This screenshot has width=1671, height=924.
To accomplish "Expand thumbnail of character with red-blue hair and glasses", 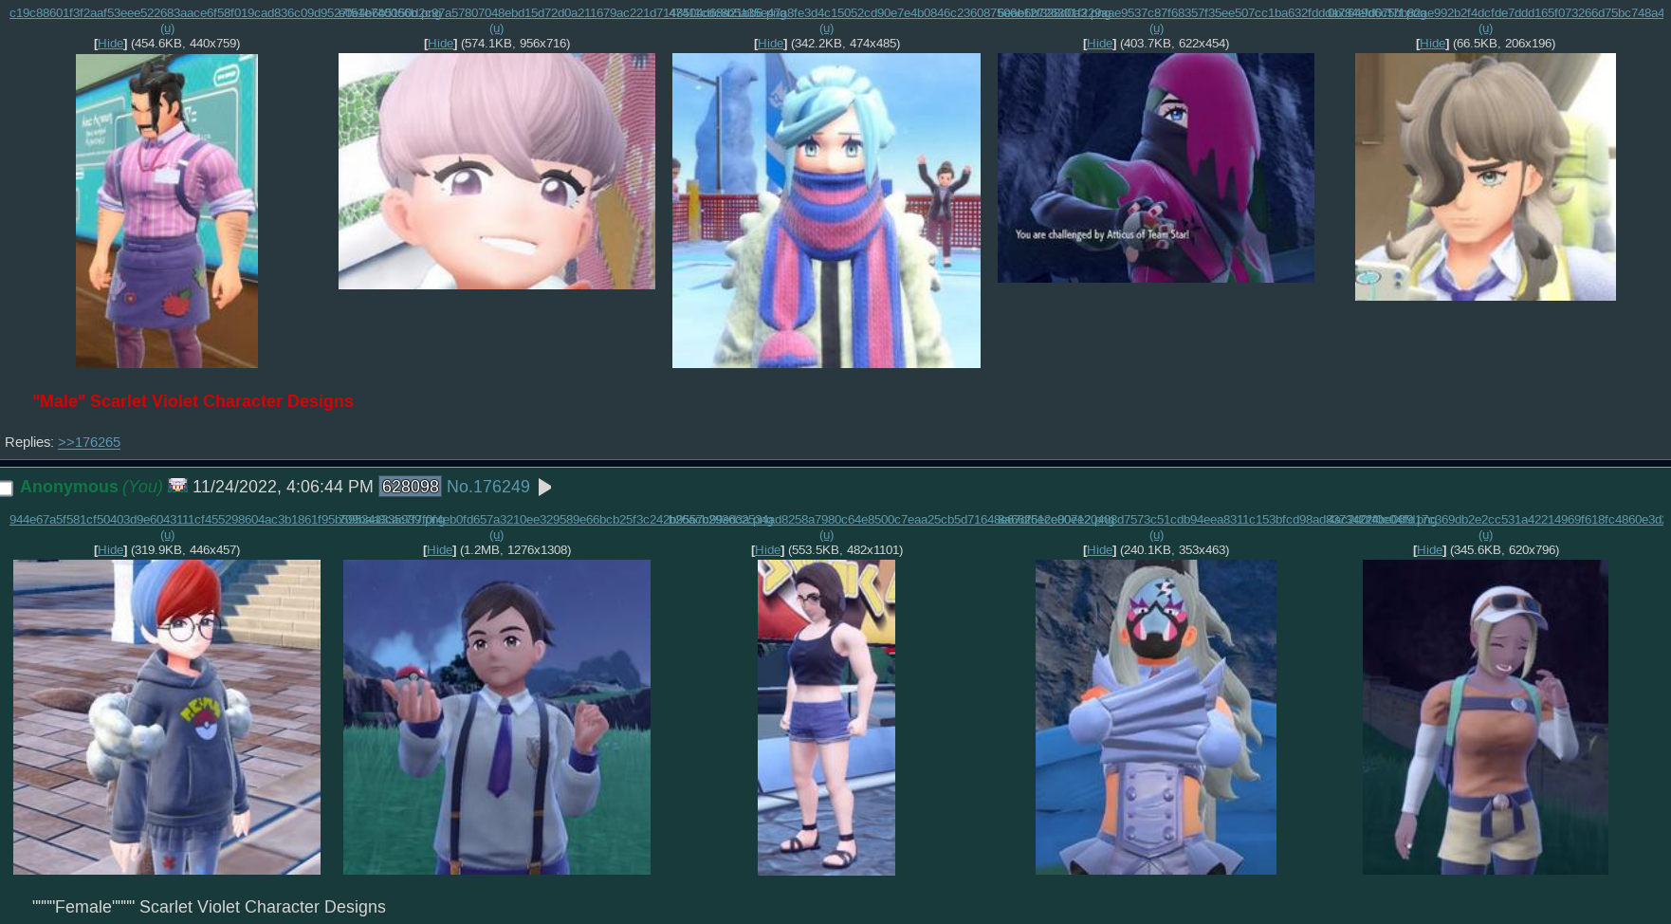I will pos(167,717).
